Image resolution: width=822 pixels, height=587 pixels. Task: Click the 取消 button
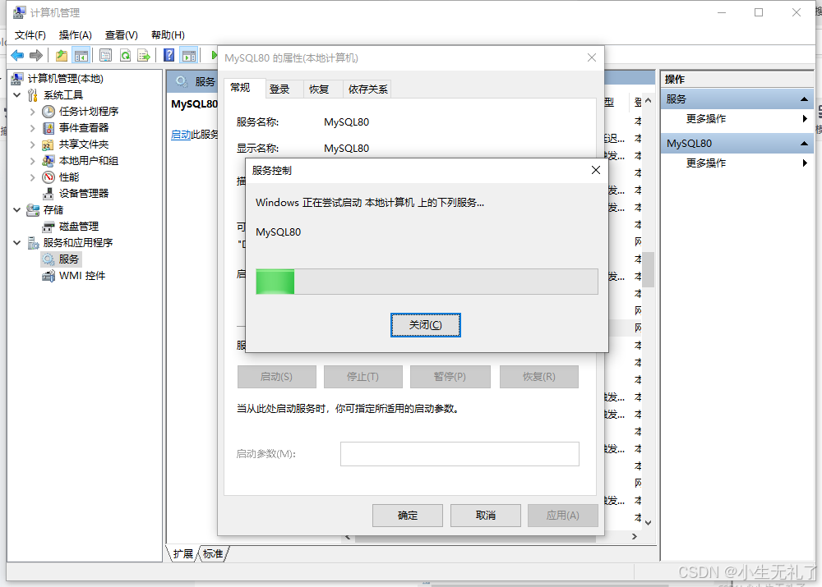coord(486,516)
